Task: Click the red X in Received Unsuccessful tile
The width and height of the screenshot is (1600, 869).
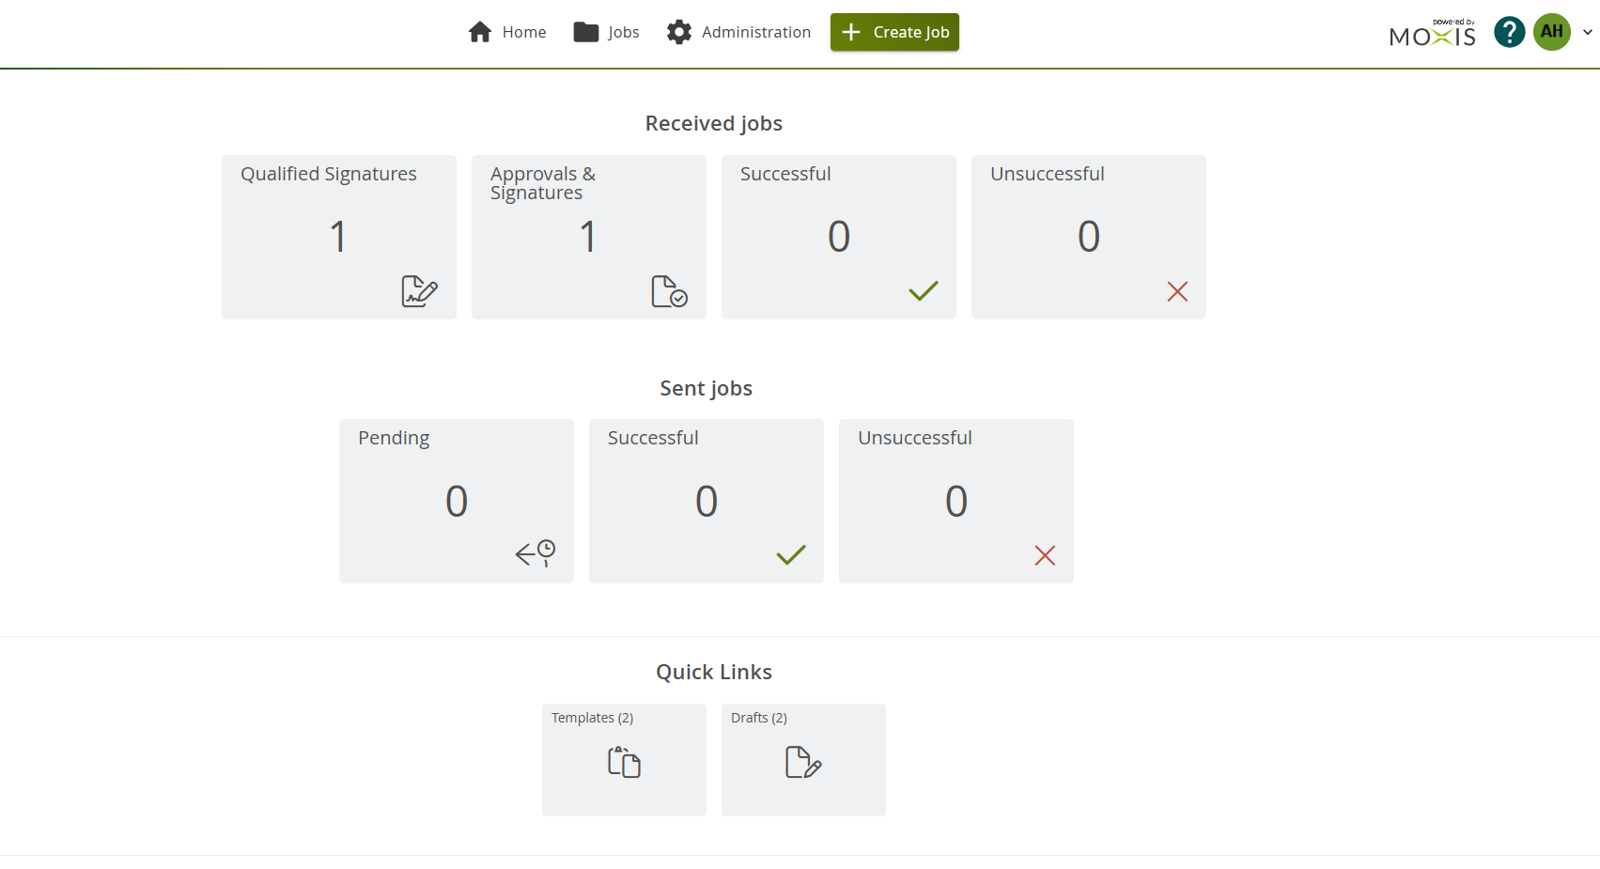Action: pyautogui.click(x=1176, y=292)
